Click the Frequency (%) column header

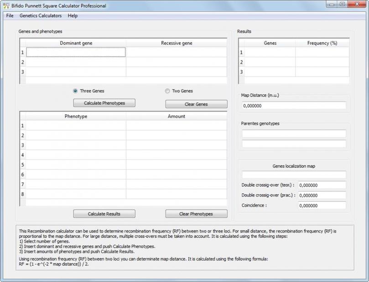[322, 43]
